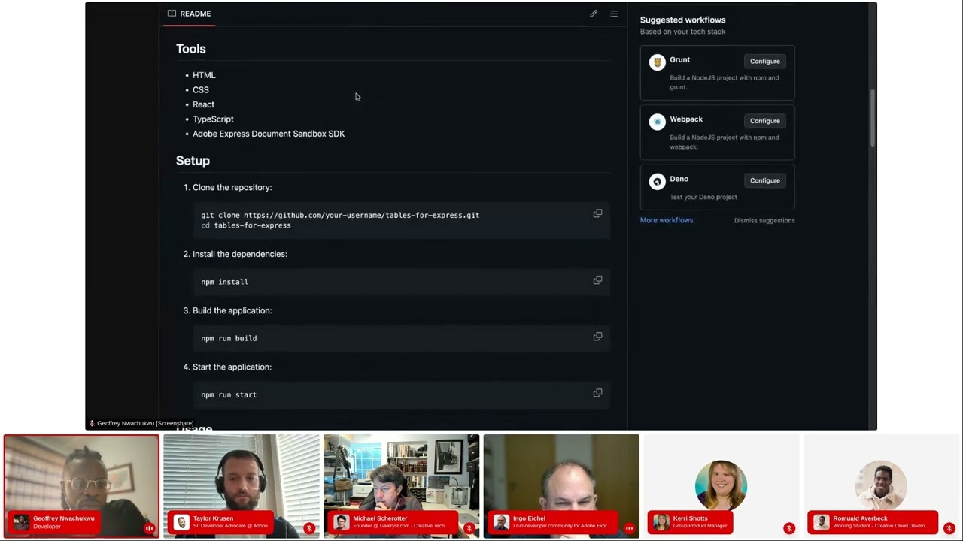Image resolution: width=963 pixels, height=541 pixels.
Task: Click Geoffrey Nwachukwu's small avatar in name label
Action: pos(21,522)
